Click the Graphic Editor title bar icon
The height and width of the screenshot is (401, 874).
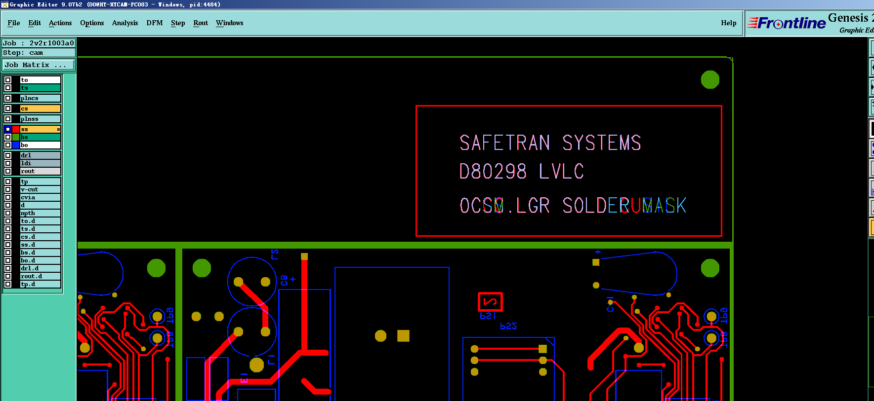4,4
